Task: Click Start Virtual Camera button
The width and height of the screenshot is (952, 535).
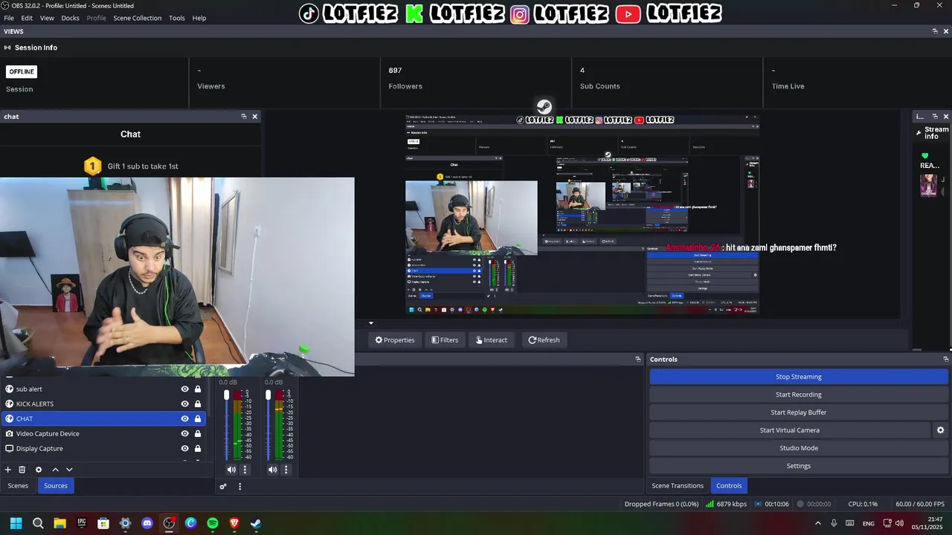Action: [x=790, y=430]
